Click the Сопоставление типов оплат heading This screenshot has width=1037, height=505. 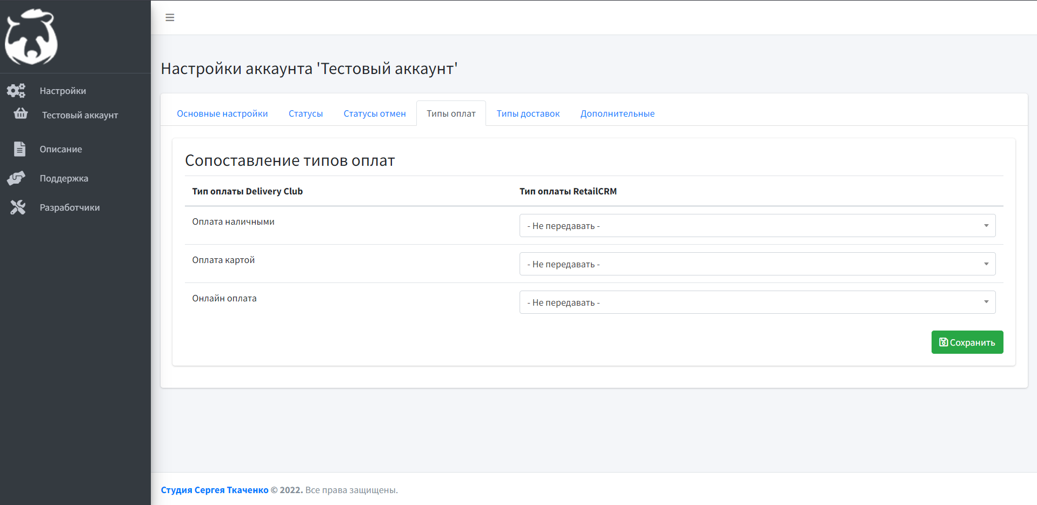(x=290, y=160)
